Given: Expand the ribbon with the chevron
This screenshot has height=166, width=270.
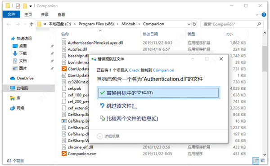Looking at the screenshot, I should click(x=257, y=15).
